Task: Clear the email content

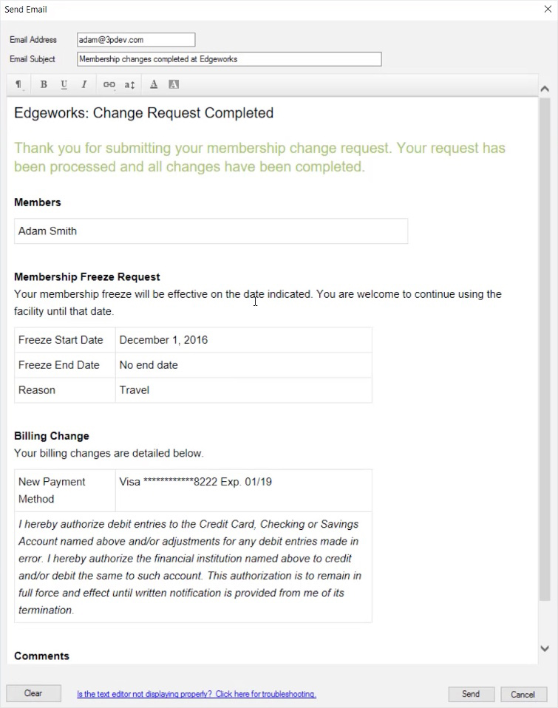Action: pos(33,693)
